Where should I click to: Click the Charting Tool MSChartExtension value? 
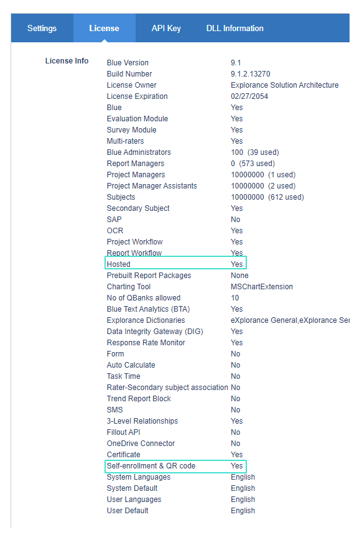point(262,287)
